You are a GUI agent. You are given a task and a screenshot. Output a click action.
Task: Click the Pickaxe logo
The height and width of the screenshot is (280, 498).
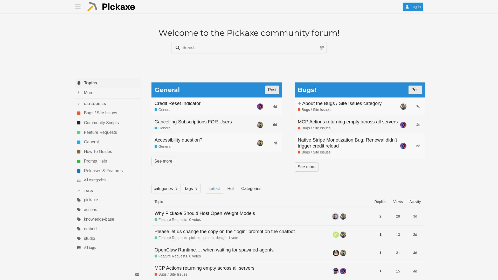(111, 7)
